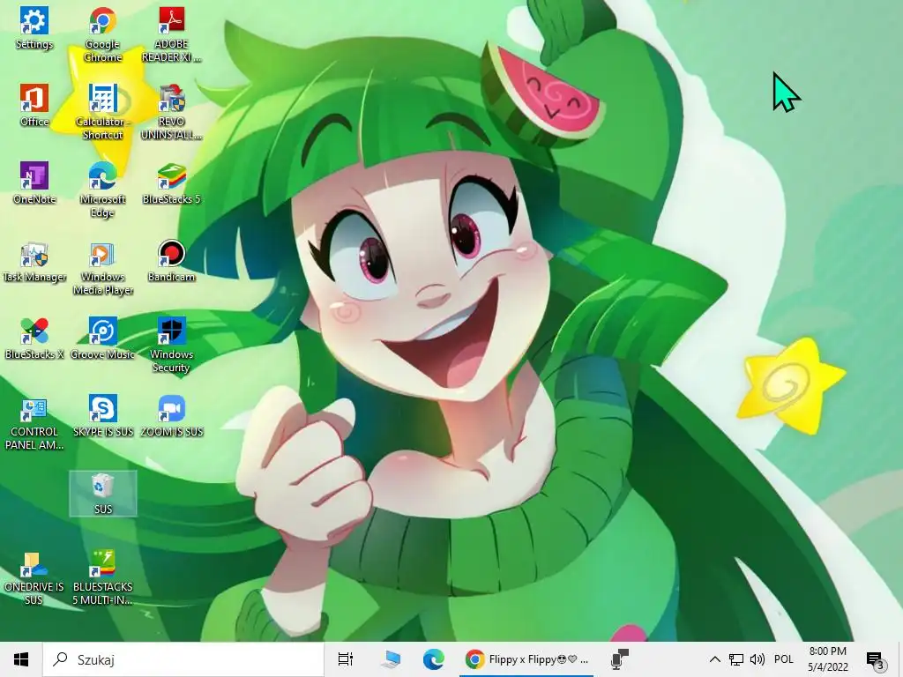Open the Settings desktop shortcut
Image resolution: width=903 pixels, height=677 pixels.
tap(34, 28)
